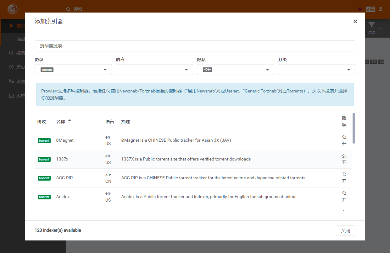
Task: Select the ACG.RIP indexer row
Action: coord(193,178)
